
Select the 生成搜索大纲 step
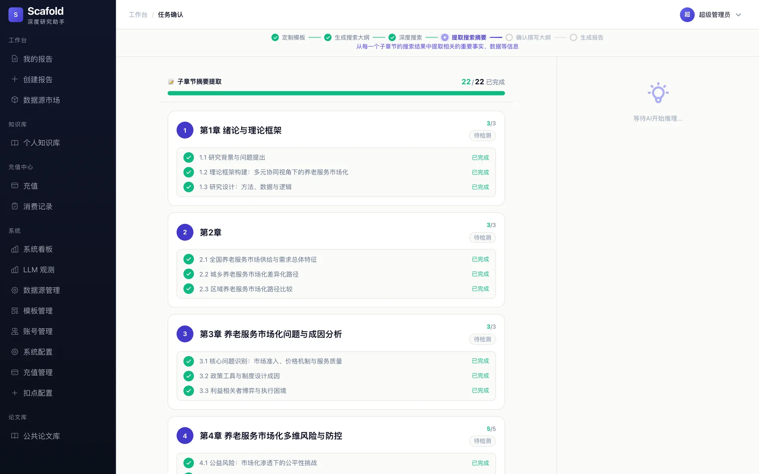pyautogui.click(x=347, y=38)
